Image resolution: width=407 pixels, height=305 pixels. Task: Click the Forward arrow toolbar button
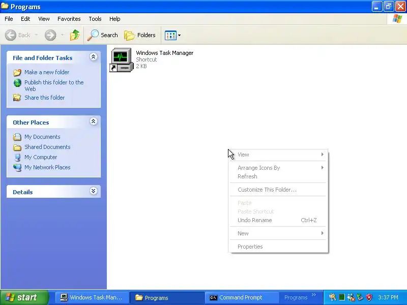(50, 35)
